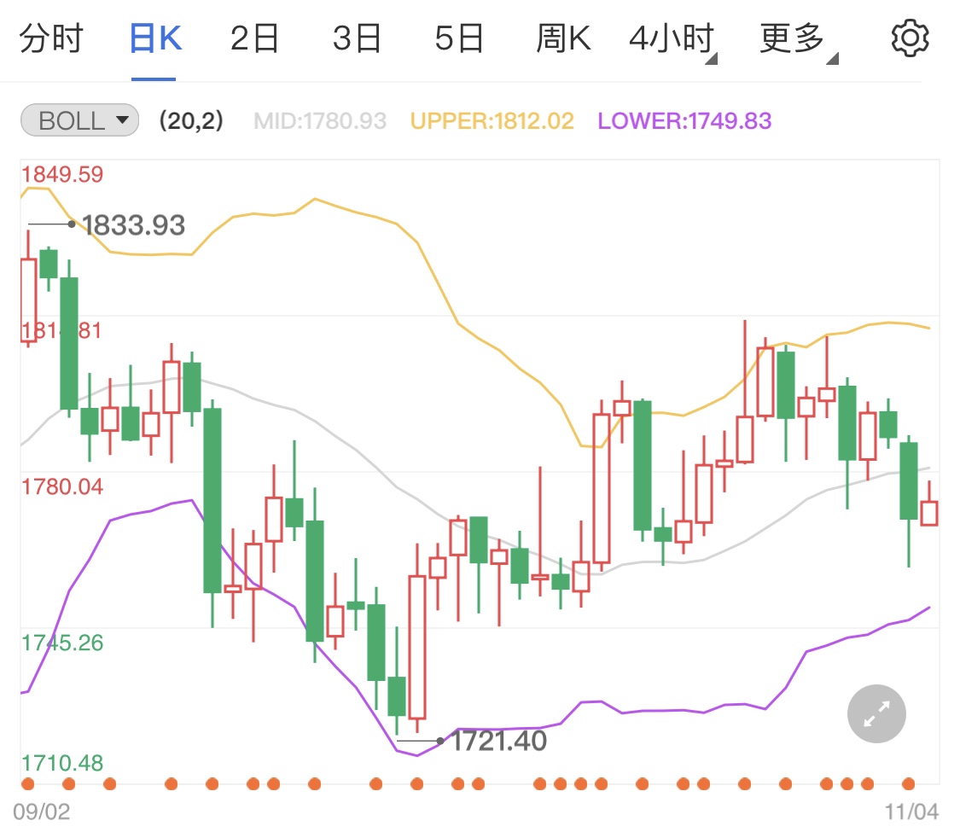The width and height of the screenshot is (960, 832).
Task: Open the BOLL indicator dropdown
Action: click(x=79, y=120)
